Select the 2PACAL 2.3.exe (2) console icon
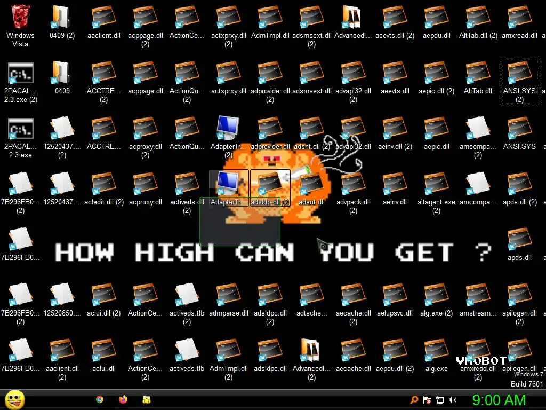The height and width of the screenshot is (410, 546). pos(20,73)
